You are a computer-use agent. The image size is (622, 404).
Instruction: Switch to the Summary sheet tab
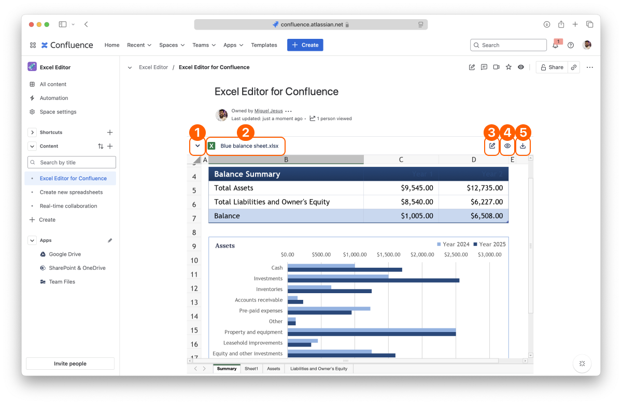(227, 369)
